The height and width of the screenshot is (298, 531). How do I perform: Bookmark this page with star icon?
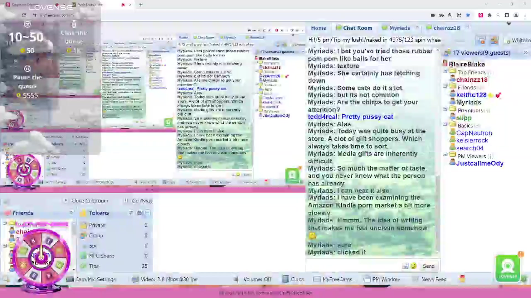point(468,15)
